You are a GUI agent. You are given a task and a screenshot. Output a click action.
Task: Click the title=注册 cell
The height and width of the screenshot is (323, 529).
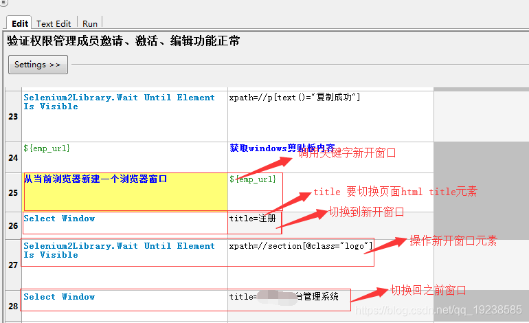pyautogui.click(x=330, y=225)
